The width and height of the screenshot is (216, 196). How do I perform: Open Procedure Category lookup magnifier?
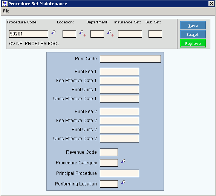(123, 161)
